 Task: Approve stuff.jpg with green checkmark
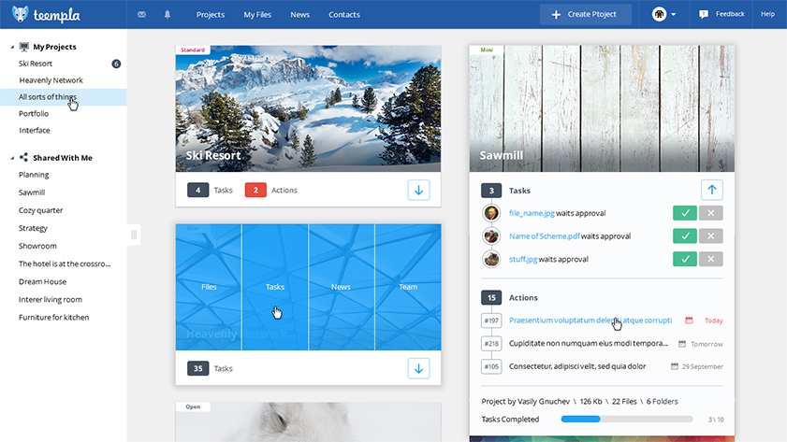(x=685, y=259)
